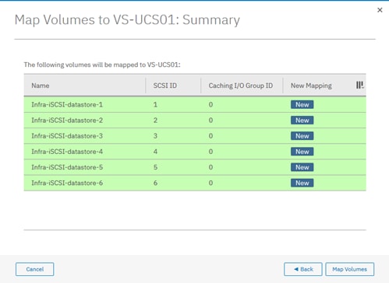Click caching group 0 in datastore-3 row

[x=210, y=136]
